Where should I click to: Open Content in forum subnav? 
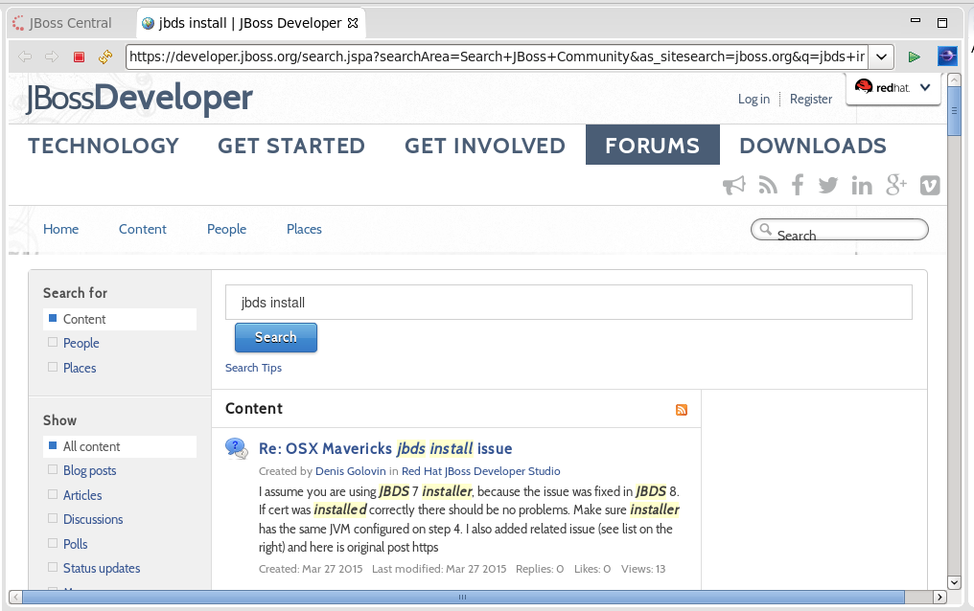pyautogui.click(x=142, y=229)
